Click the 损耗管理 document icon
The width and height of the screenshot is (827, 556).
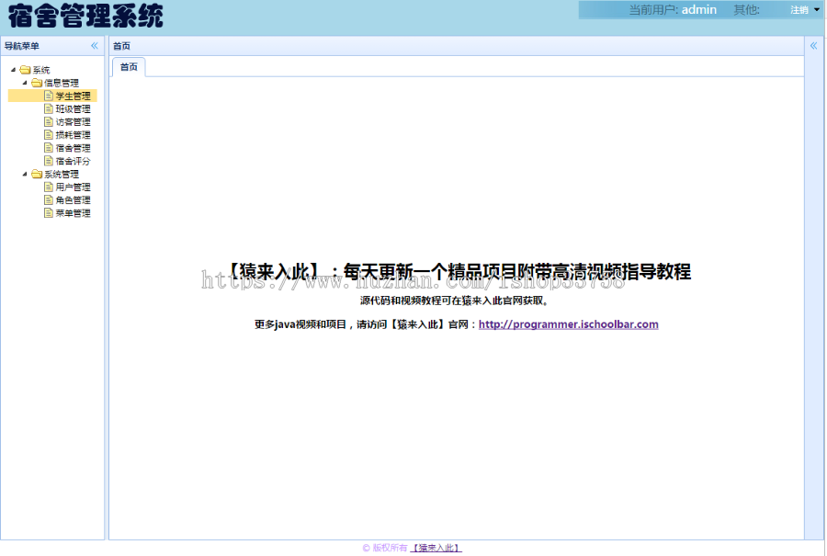[x=48, y=134]
